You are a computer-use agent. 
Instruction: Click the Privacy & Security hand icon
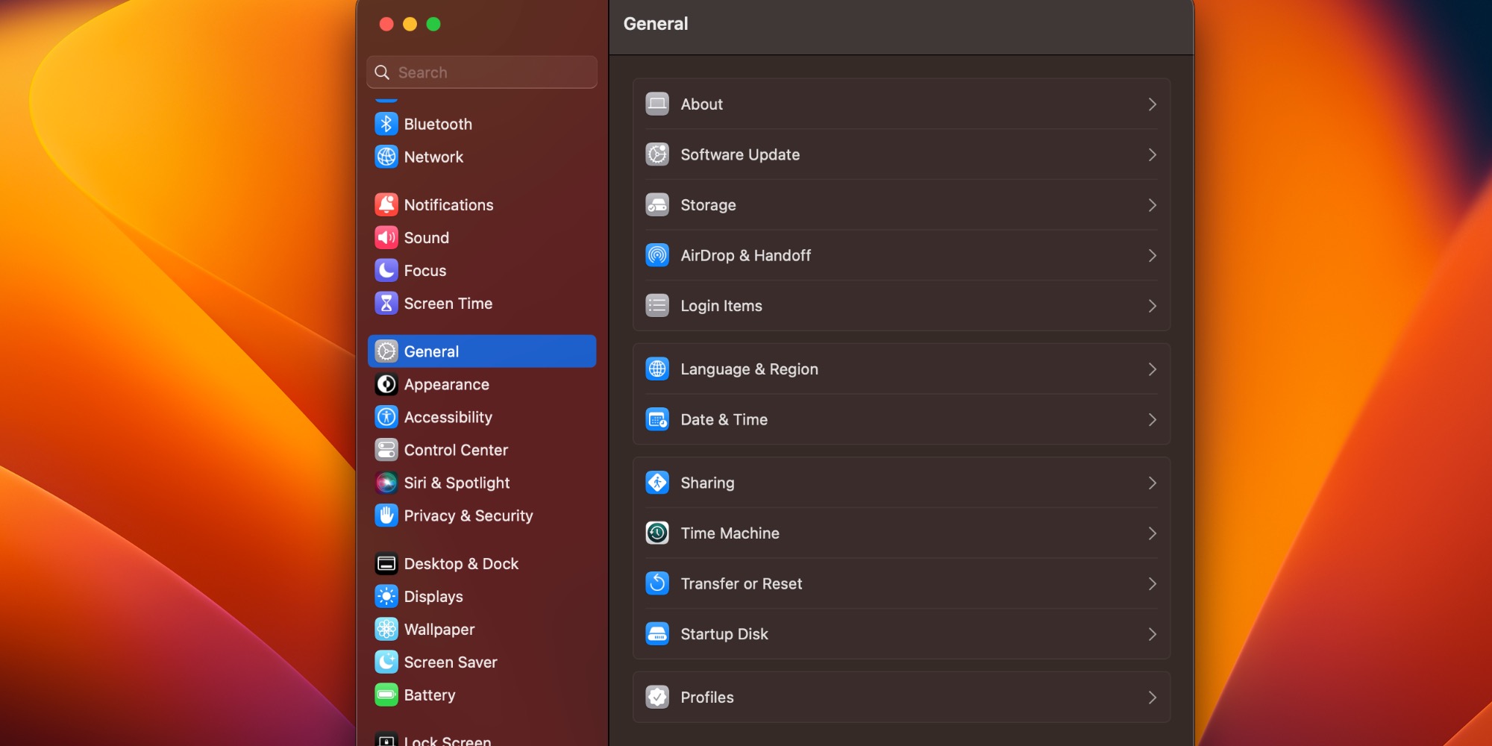coord(386,515)
